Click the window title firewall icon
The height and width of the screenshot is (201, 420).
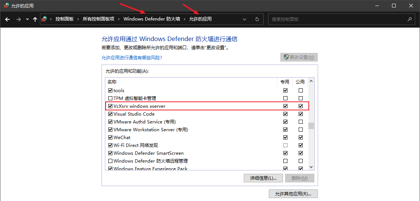pyautogui.click(x=6, y=5)
